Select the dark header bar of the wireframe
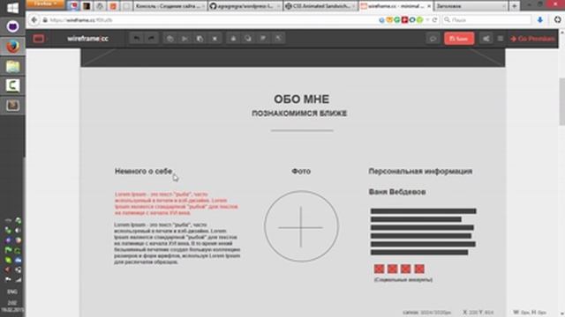565x317 pixels. 292,58
